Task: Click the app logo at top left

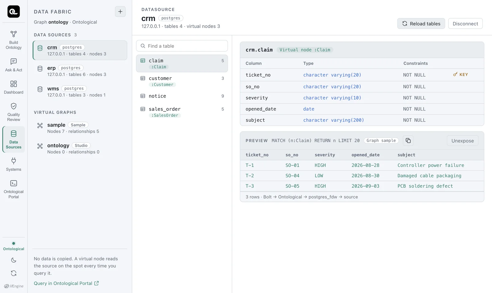Action: [14, 12]
